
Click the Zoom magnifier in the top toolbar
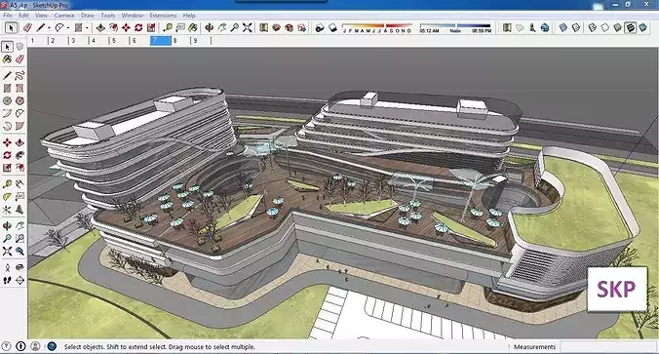[x=235, y=27]
